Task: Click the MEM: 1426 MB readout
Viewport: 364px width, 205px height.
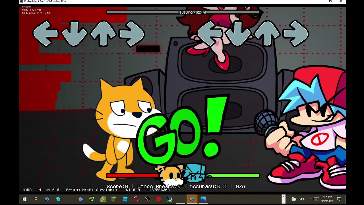Action: 31,10
